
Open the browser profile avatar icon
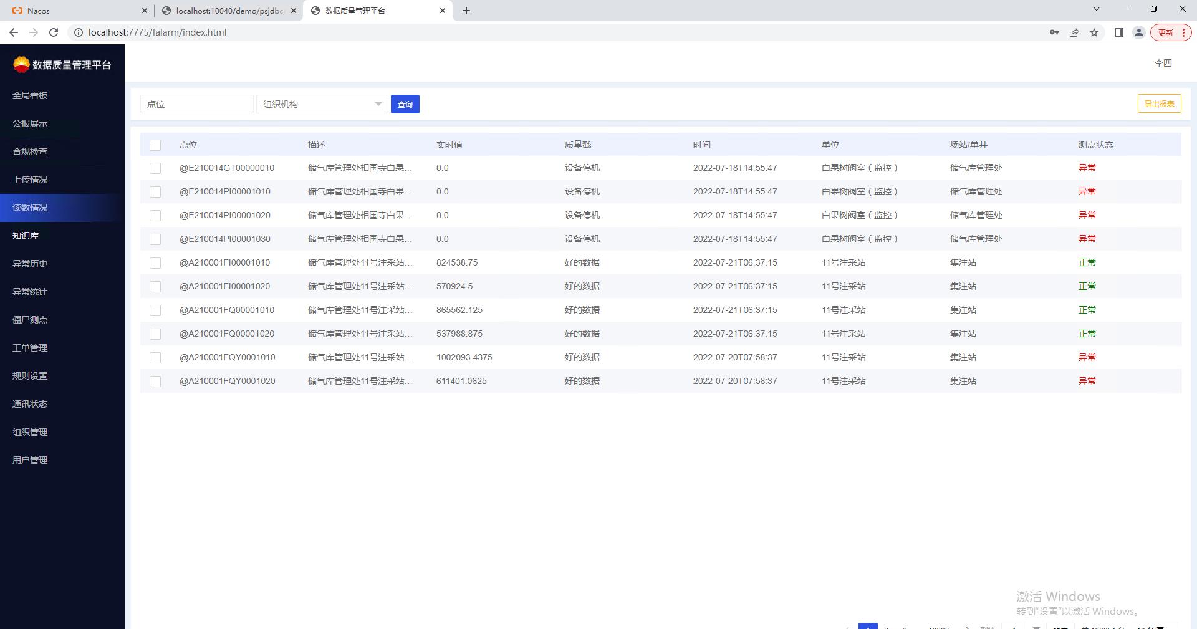[1138, 32]
